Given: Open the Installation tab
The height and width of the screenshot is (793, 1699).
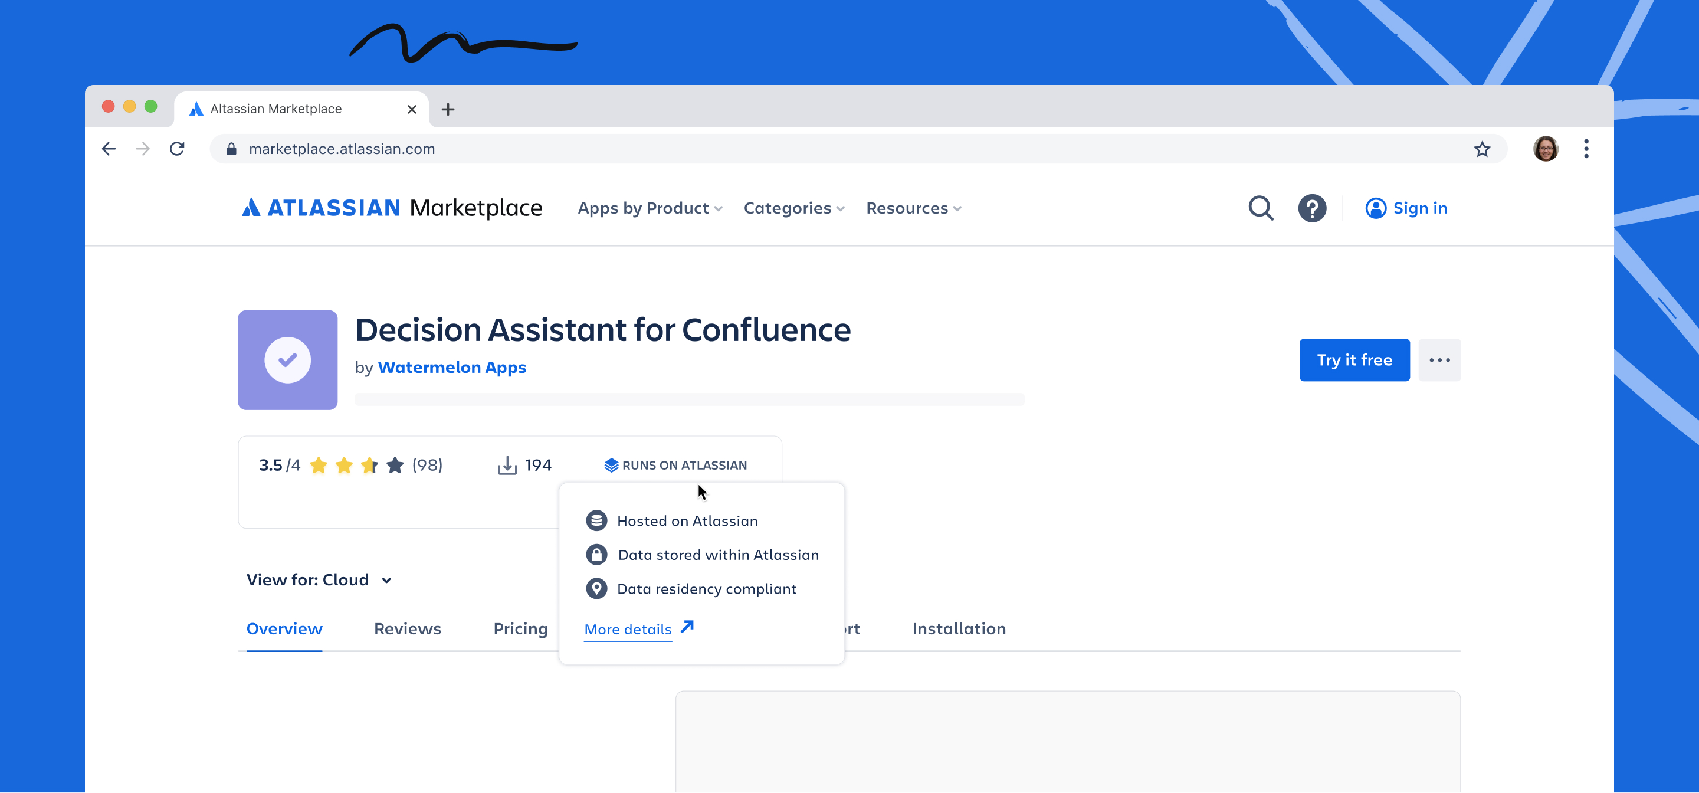Looking at the screenshot, I should click(958, 629).
